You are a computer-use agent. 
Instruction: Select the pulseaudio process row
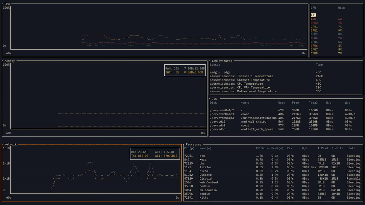coord(272,190)
